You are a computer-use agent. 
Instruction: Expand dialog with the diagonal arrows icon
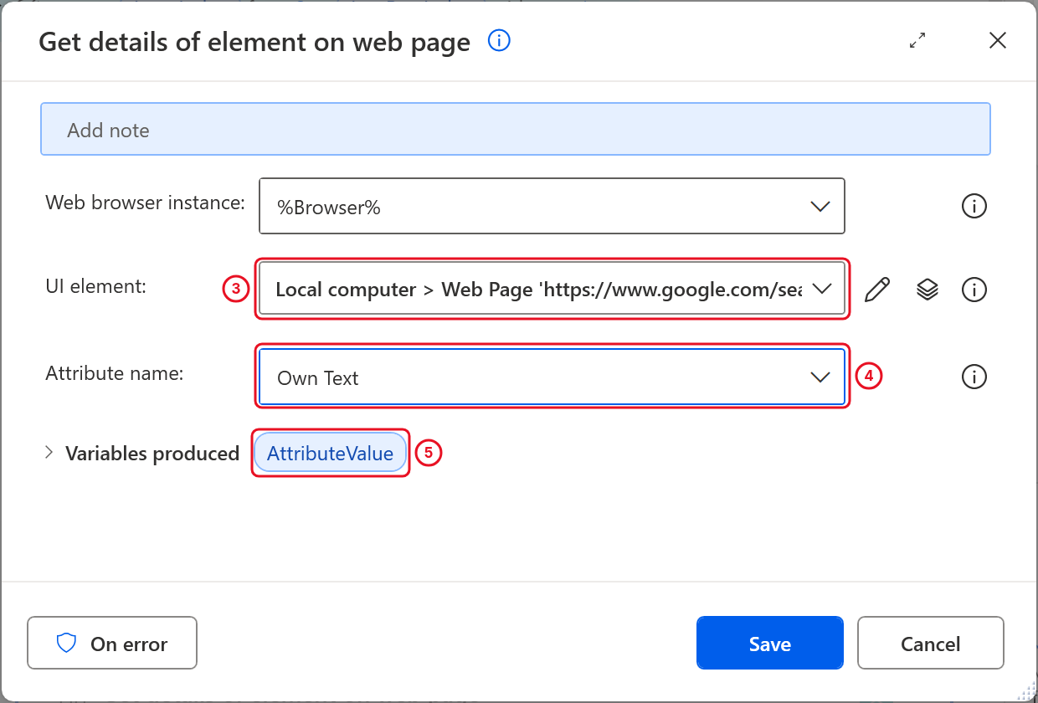point(918,40)
